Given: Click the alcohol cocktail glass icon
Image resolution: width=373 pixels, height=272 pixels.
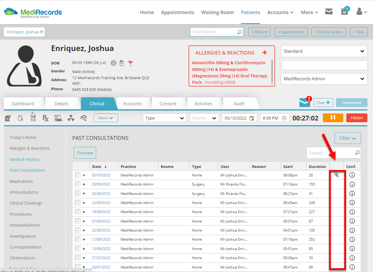Looking at the screenshot, I should (130, 63).
